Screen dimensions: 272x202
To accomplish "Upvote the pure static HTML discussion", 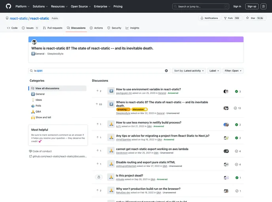I will (x=99, y=164).
